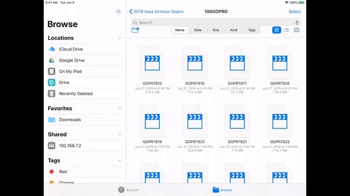350x196 pixels.
Task: Tap the Wi-Fi status icon
Action: pyautogui.click(x=287, y=3)
